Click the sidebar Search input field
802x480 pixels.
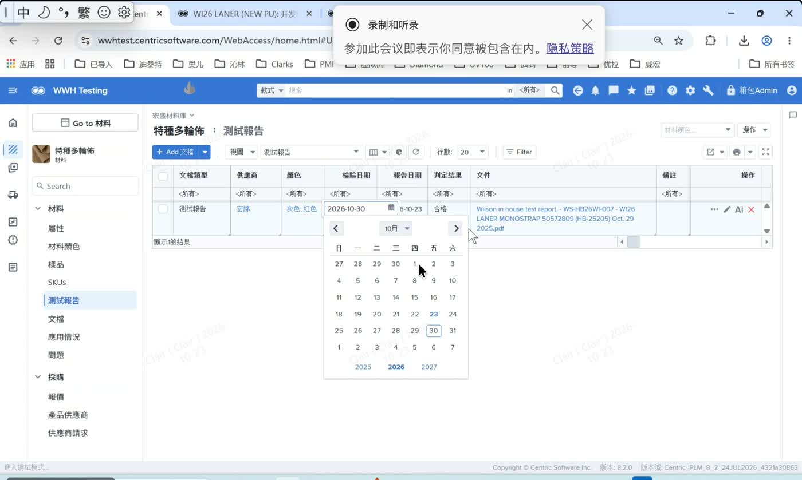tap(85, 186)
